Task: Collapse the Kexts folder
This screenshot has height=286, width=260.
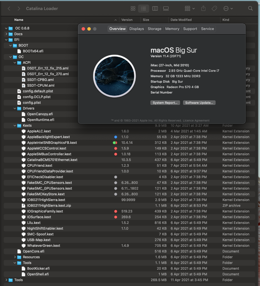Action: click(x=15, y=126)
